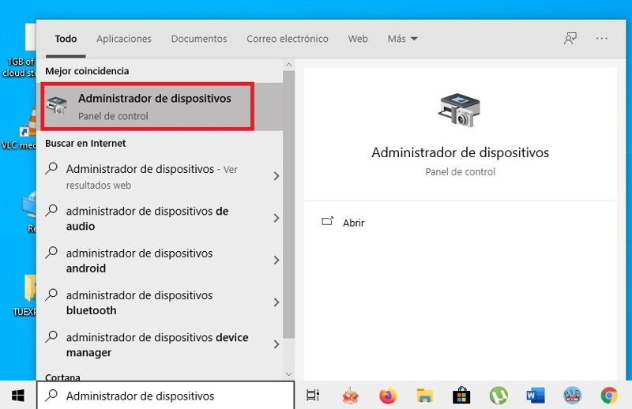Launch uTorrent from the taskbar
Image resolution: width=632 pixels, height=409 pixels.
pos(498,396)
